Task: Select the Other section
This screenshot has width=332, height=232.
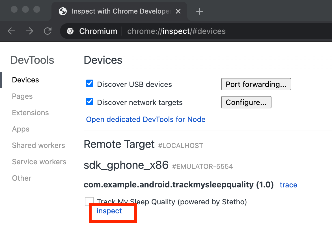Action: pyautogui.click(x=21, y=178)
